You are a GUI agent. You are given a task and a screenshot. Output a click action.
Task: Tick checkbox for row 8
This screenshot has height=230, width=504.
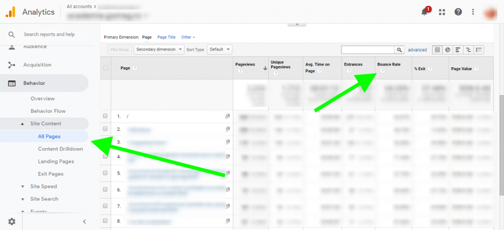105,221
